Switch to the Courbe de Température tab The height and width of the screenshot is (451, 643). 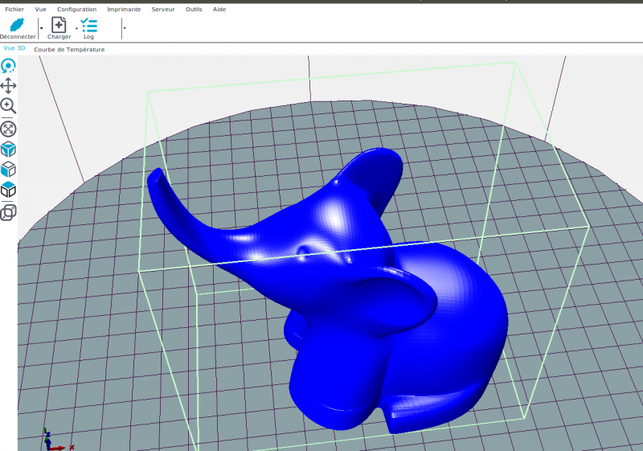click(69, 49)
